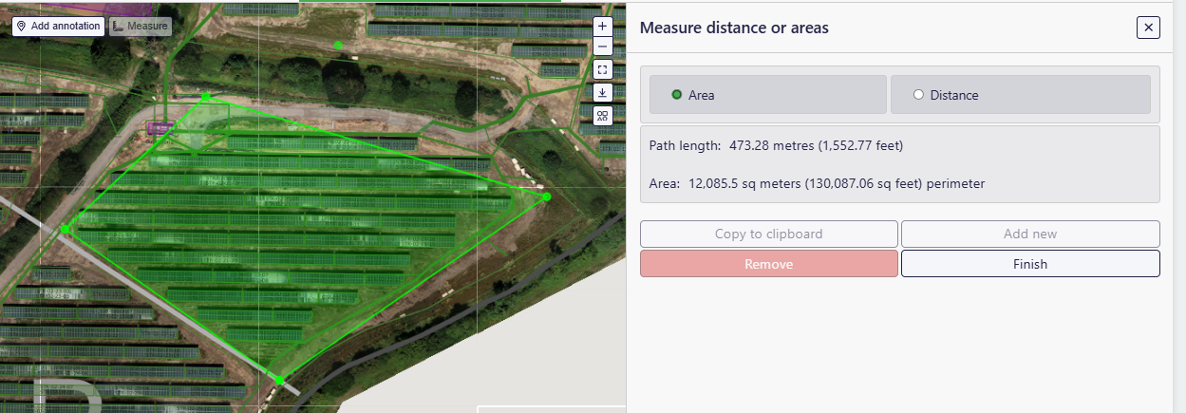Open the shapes layers icon
Viewport: 1186px width, 413px height.
click(602, 115)
